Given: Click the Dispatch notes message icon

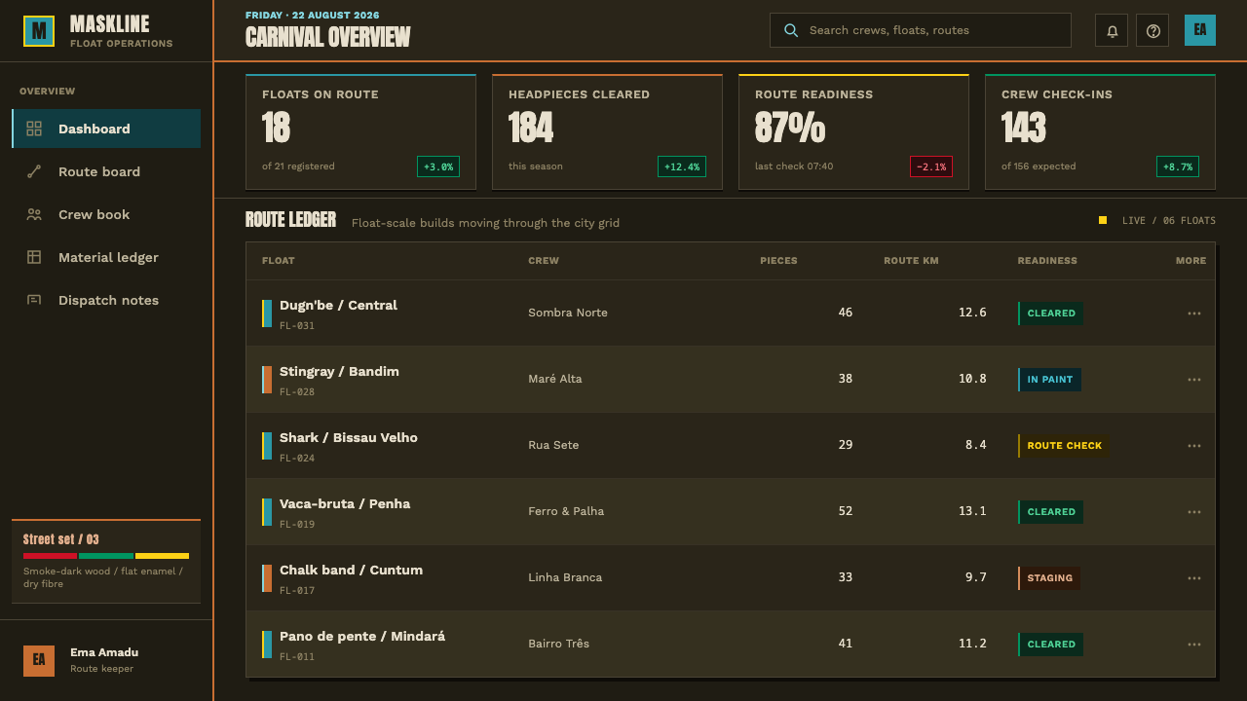Looking at the screenshot, I should pyautogui.click(x=34, y=300).
